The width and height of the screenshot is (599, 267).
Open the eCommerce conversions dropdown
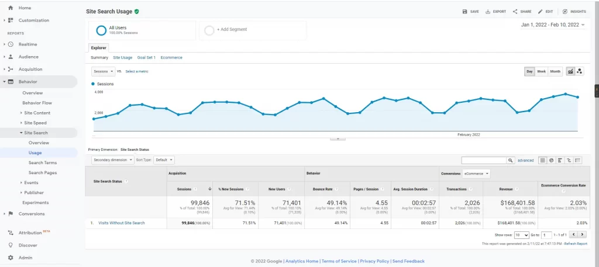tap(476, 174)
